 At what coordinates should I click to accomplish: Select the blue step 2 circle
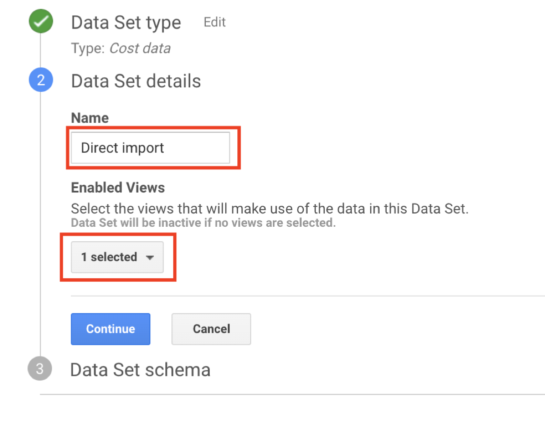click(41, 80)
